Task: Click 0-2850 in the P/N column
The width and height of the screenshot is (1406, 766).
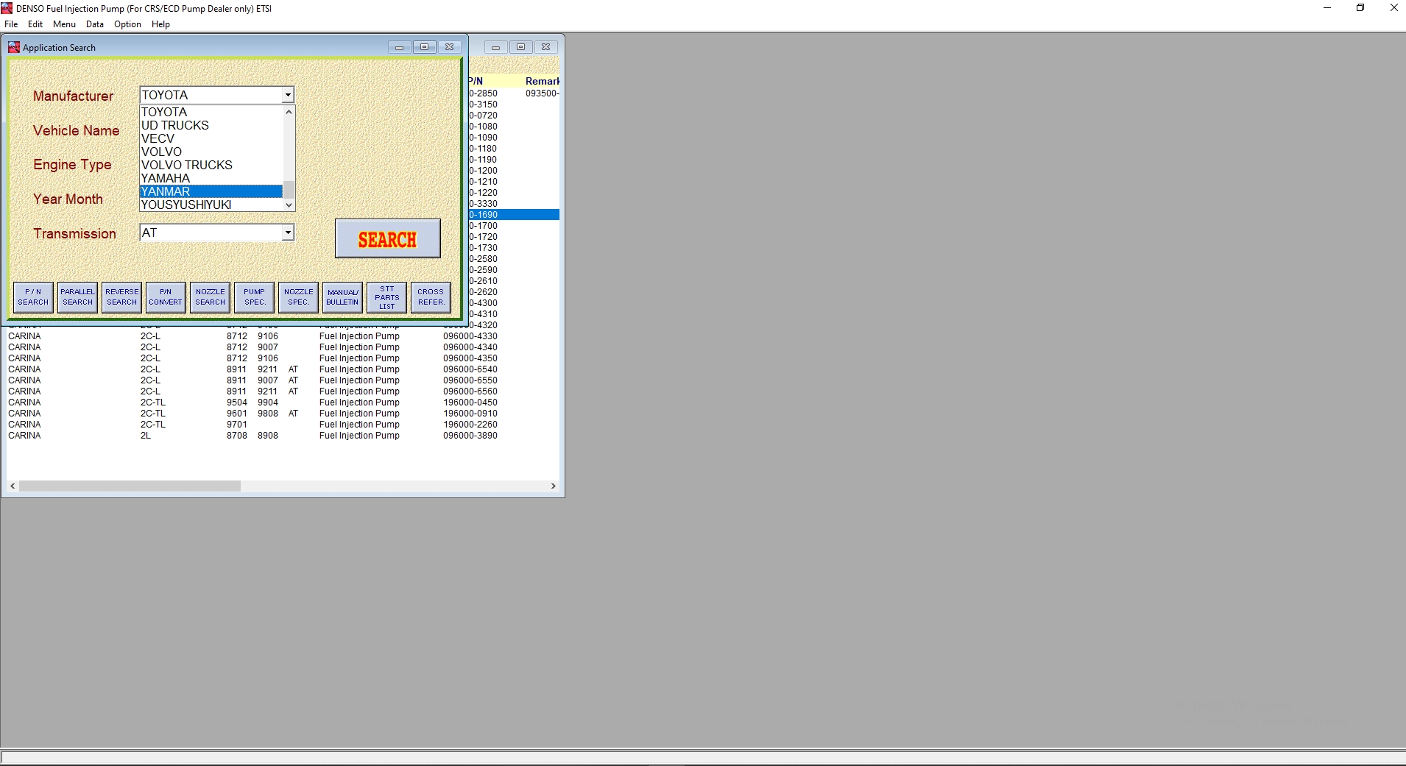Action: (484, 93)
